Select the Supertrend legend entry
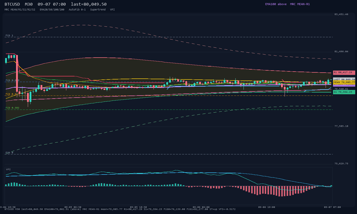The width and height of the screenshot is (357, 214). [98, 10]
